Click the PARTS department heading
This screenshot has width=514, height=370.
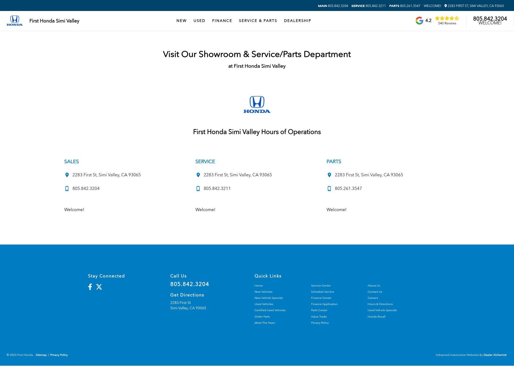pyautogui.click(x=334, y=162)
